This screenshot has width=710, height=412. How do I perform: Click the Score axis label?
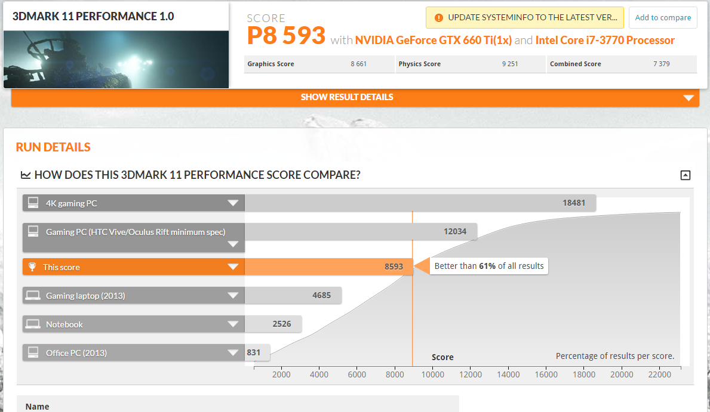pos(442,357)
